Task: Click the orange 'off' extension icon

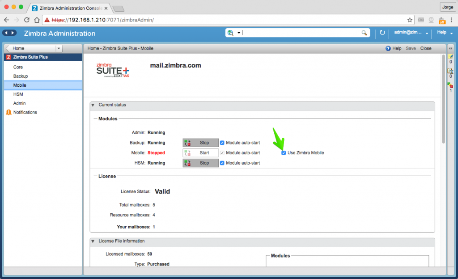Action: [x=442, y=20]
